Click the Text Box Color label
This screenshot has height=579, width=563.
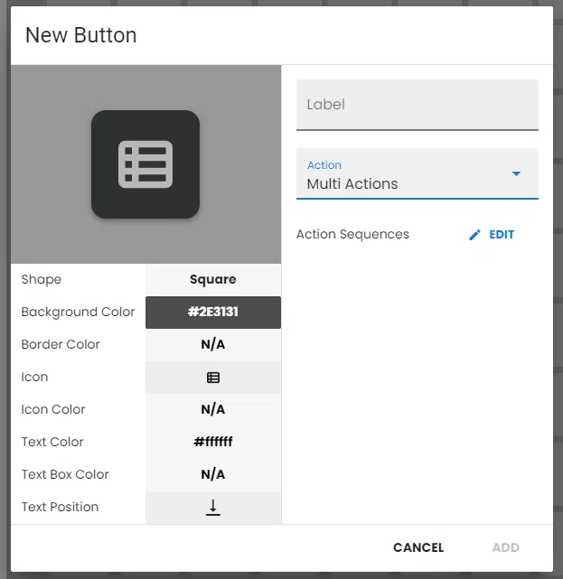(x=65, y=474)
